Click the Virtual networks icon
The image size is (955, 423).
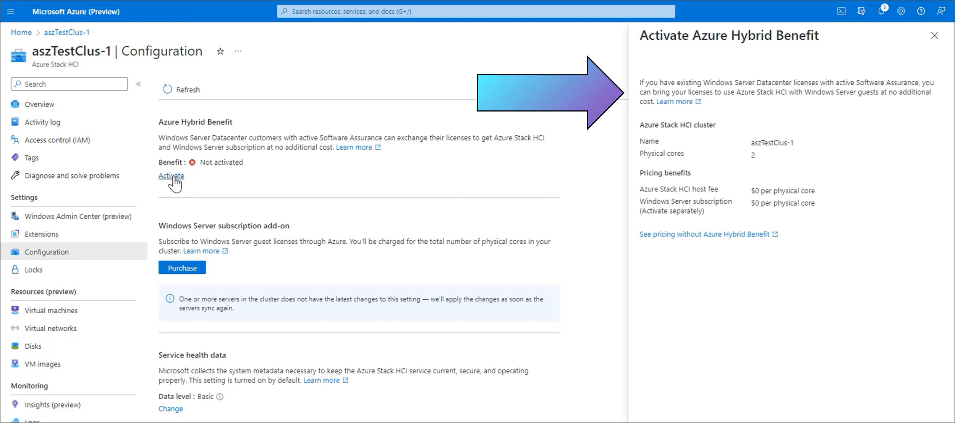[x=15, y=328]
